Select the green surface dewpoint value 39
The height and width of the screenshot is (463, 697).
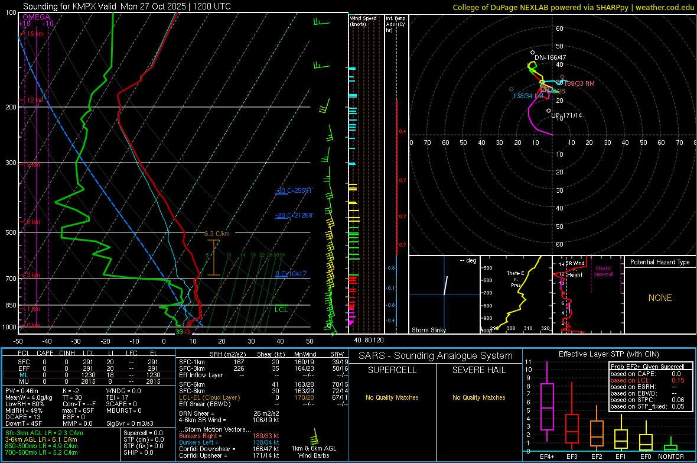(x=179, y=332)
